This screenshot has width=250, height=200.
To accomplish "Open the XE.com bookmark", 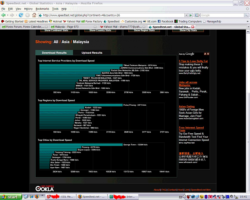I will point(150,21).
